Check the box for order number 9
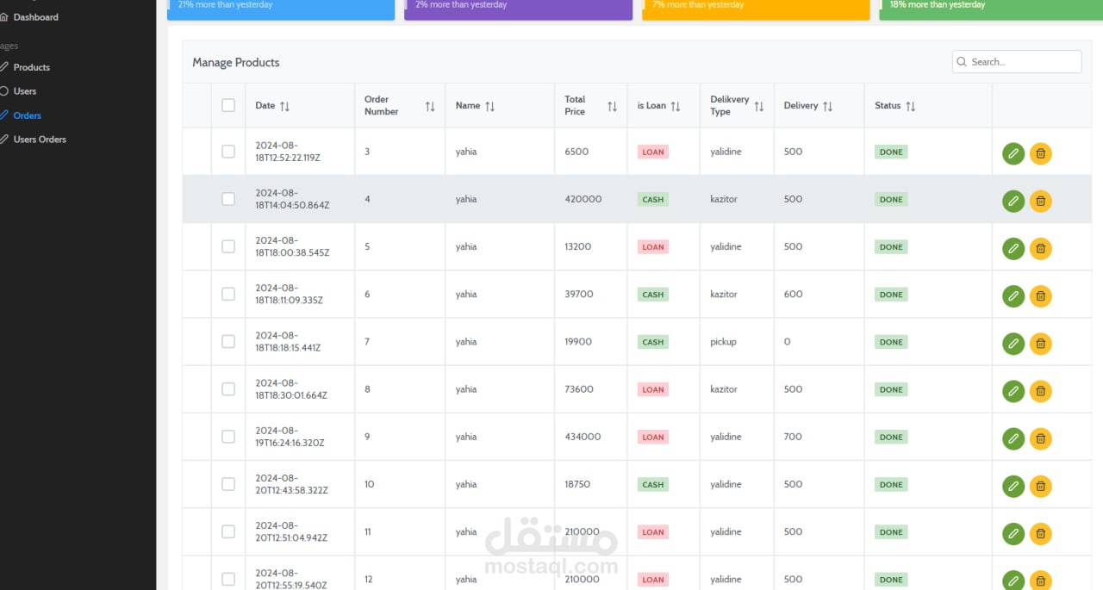1103x590 pixels. coord(228,437)
